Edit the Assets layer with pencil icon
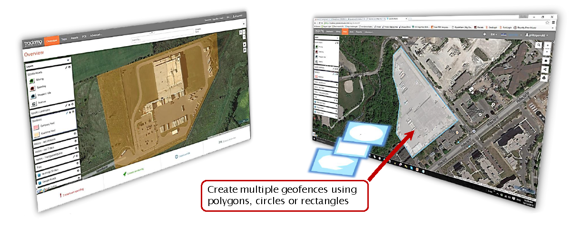Viewport: 571px width, 227px height. pyautogui.click(x=66, y=67)
